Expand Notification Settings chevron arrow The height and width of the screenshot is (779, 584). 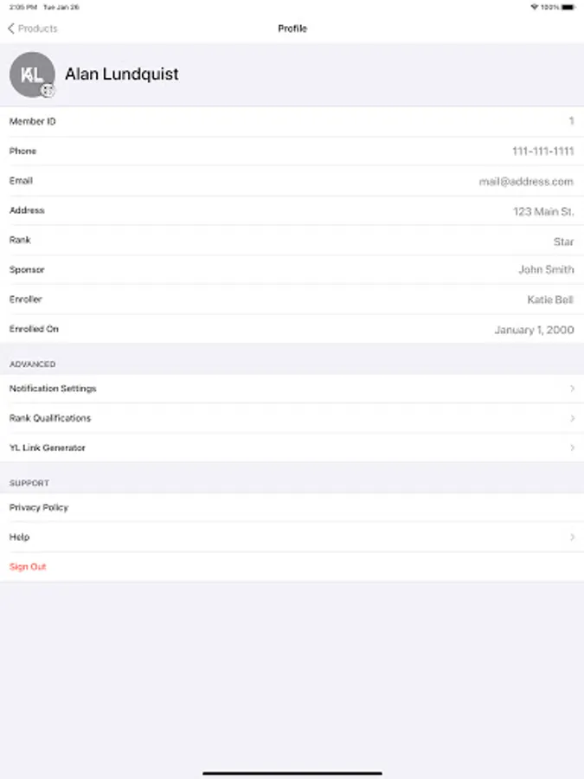pos(572,389)
